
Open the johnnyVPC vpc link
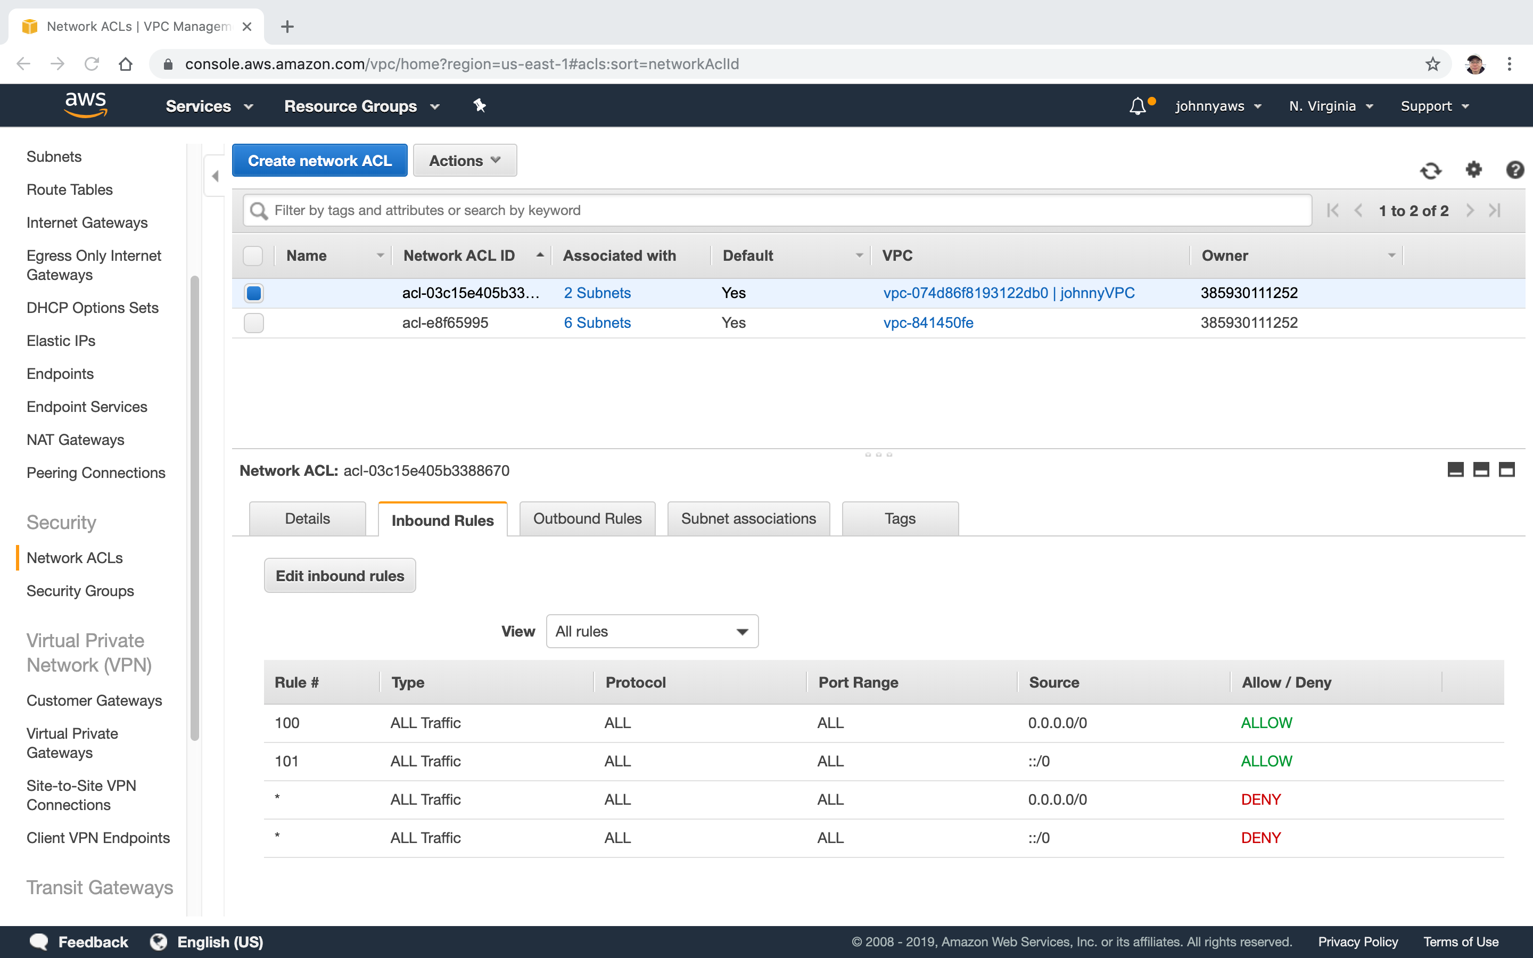click(1009, 293)
